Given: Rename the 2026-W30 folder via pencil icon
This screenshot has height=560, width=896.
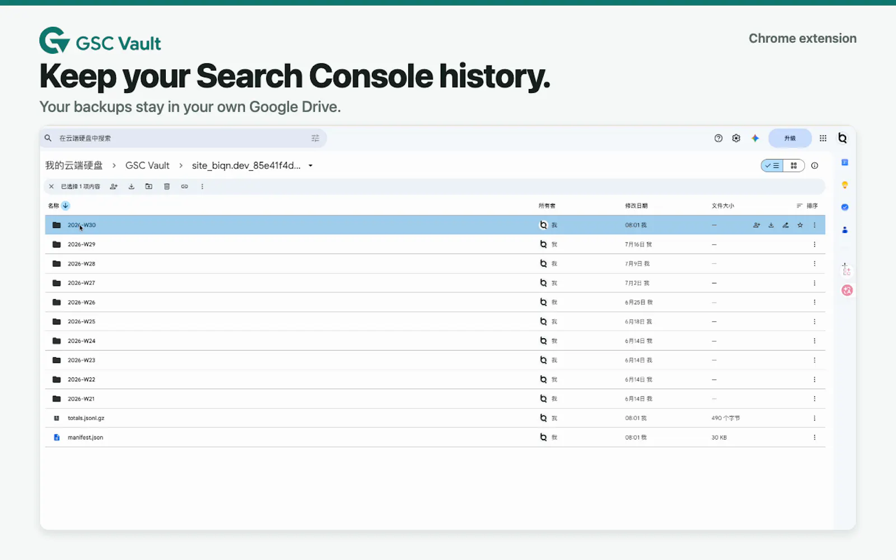Looking at the screenshot, I should pos(786,225).
